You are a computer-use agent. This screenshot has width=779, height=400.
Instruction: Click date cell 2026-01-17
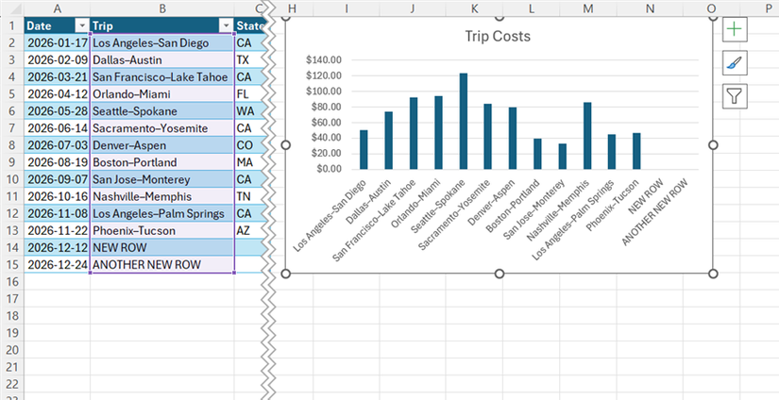(58, 42)
